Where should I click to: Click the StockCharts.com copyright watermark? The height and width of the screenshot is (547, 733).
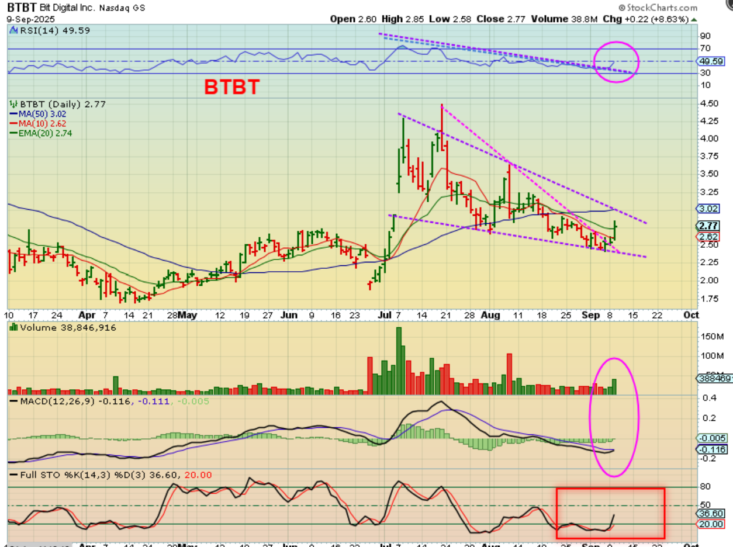point(658,8)
